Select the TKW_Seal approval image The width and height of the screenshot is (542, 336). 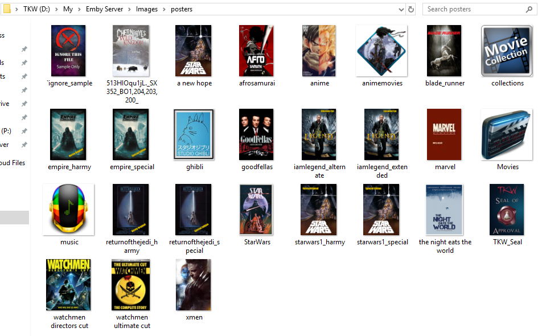pos(507,210)
